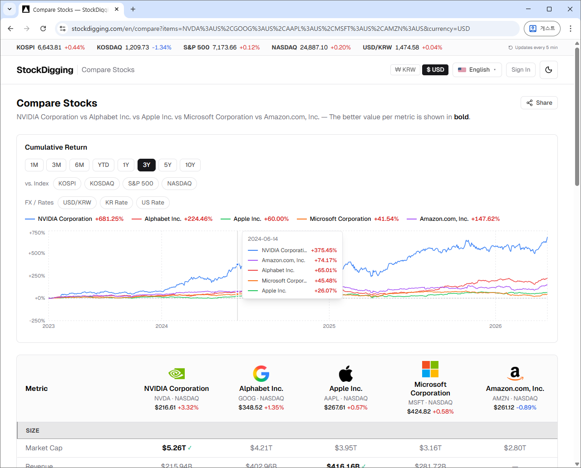Viewport: 581px width, 468px height.
Task: Click the 2024-06-14 chart marker line
Action: tap(237, 276)
